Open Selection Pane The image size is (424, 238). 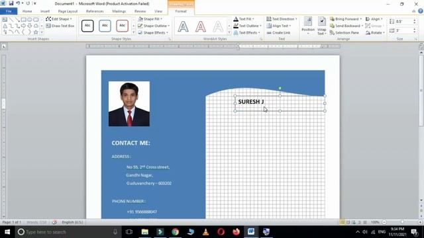(x=344, y=32)
